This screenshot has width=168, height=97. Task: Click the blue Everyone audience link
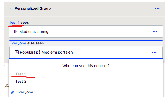coord(18,43)
